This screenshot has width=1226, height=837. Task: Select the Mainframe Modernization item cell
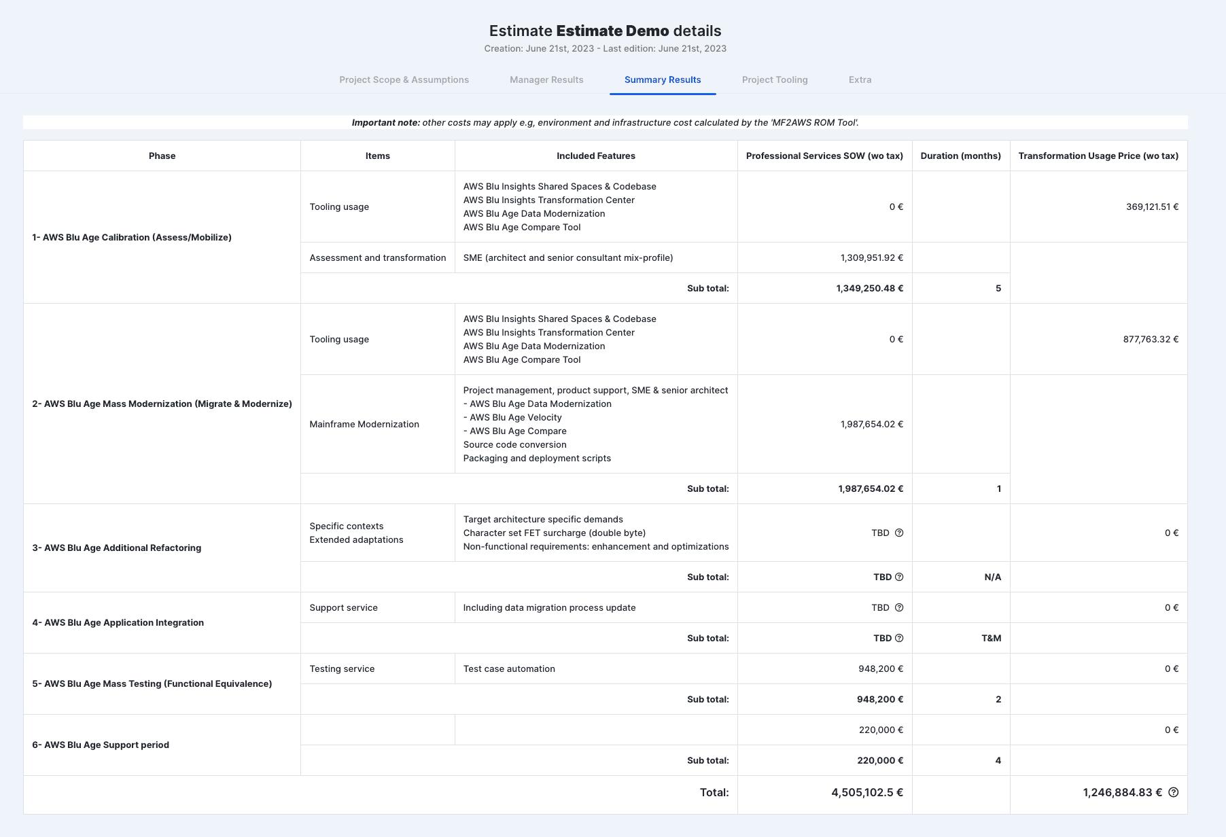pyautogui.click(x=378, y=424)
